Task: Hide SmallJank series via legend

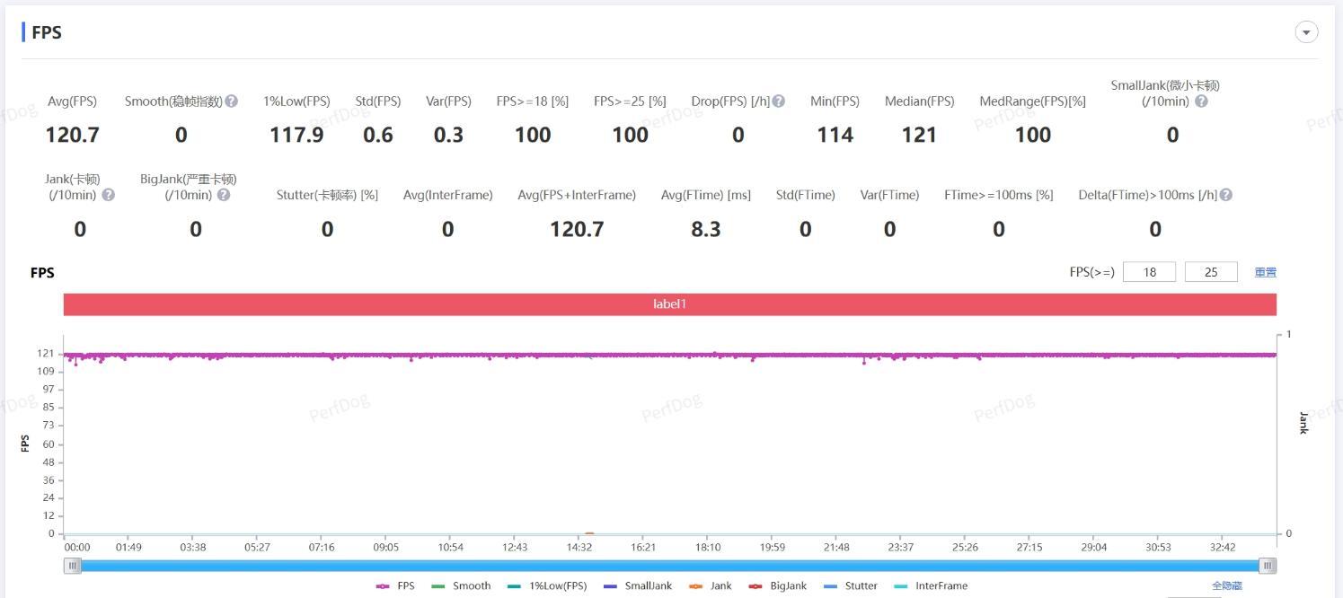Action: tap(638, 586)
